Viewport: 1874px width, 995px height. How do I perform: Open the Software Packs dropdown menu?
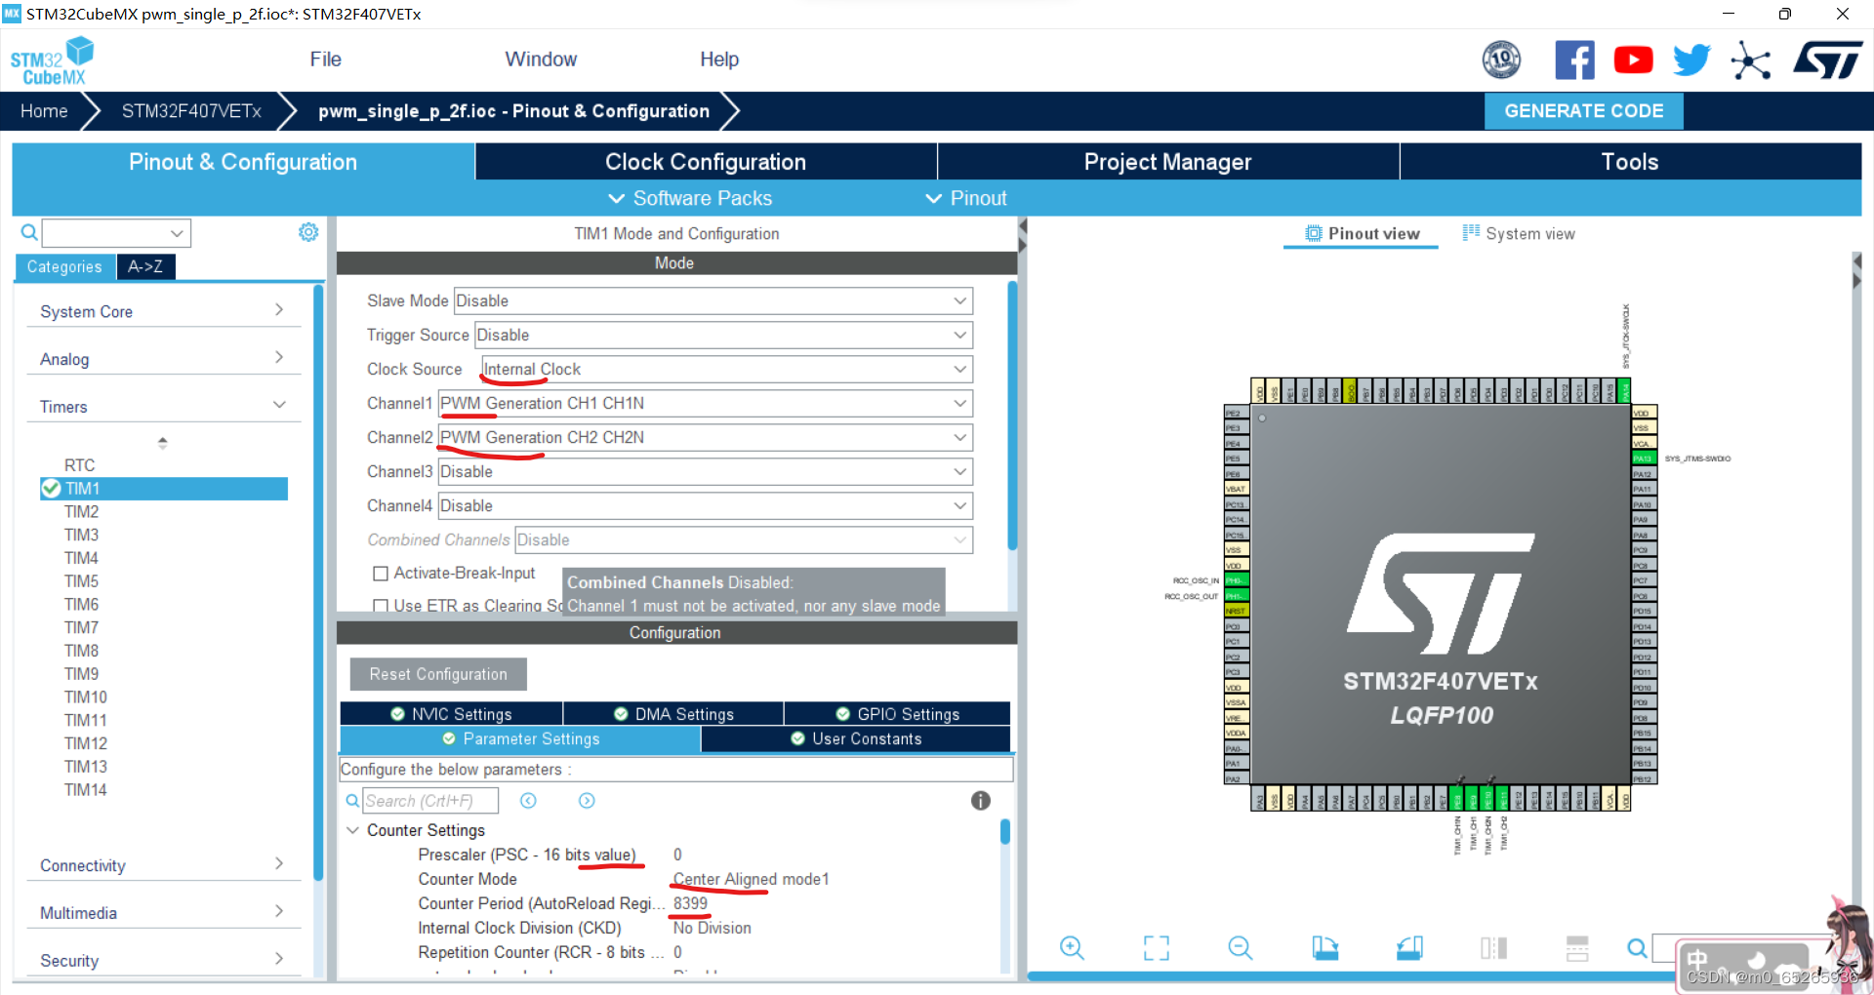tap(690, 198)
